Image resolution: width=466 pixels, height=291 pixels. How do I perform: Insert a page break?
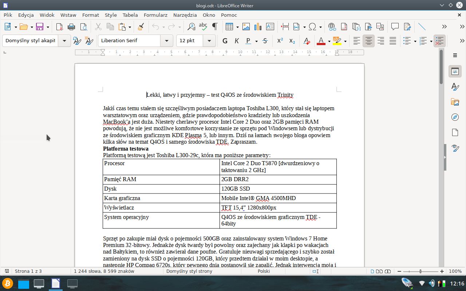[285, 27]
